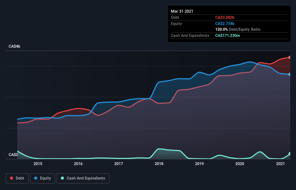
Task: Click the 2018 x-axis label
Action: tap(159, 164)
